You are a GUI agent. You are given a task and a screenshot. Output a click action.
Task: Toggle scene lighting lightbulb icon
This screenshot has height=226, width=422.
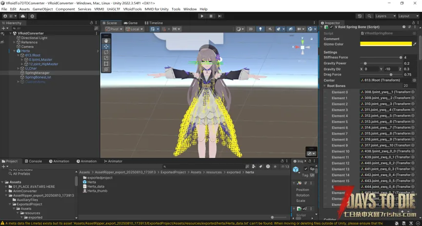click(x=260, y=29)
